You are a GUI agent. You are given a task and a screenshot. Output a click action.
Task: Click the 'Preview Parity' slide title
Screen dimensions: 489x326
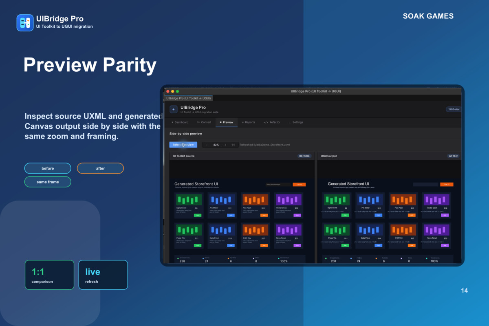coord(90,65)
